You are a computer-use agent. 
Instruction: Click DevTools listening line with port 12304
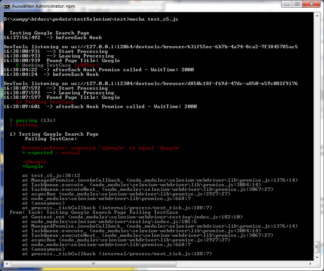point(151,83)
